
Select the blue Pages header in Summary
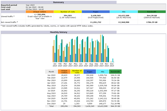coord(96,12)
